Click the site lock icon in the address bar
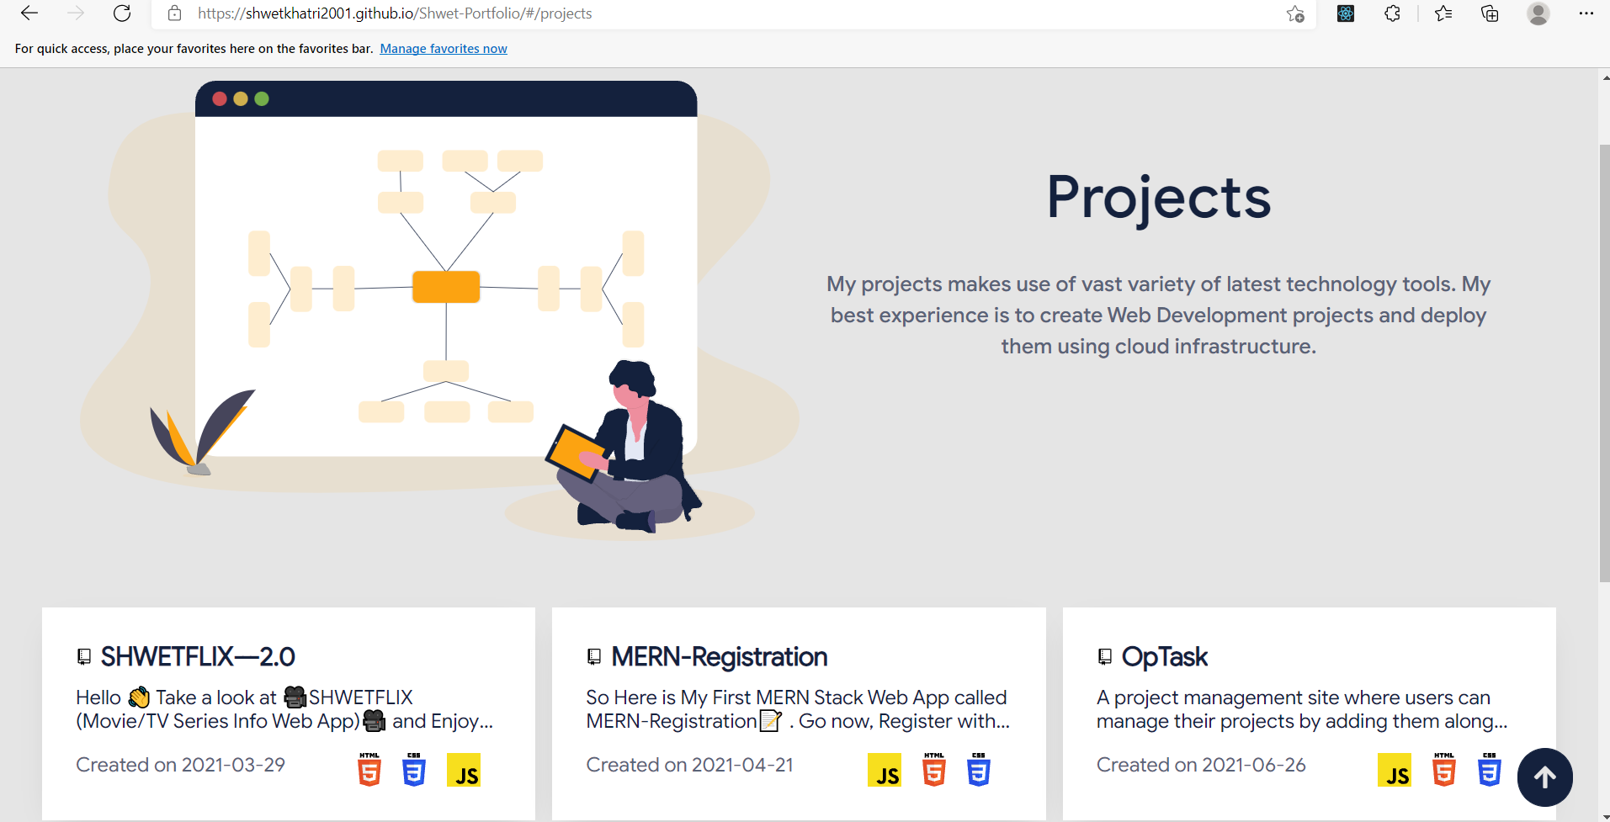The image size is (1610, 822). (x=175, y=13)
